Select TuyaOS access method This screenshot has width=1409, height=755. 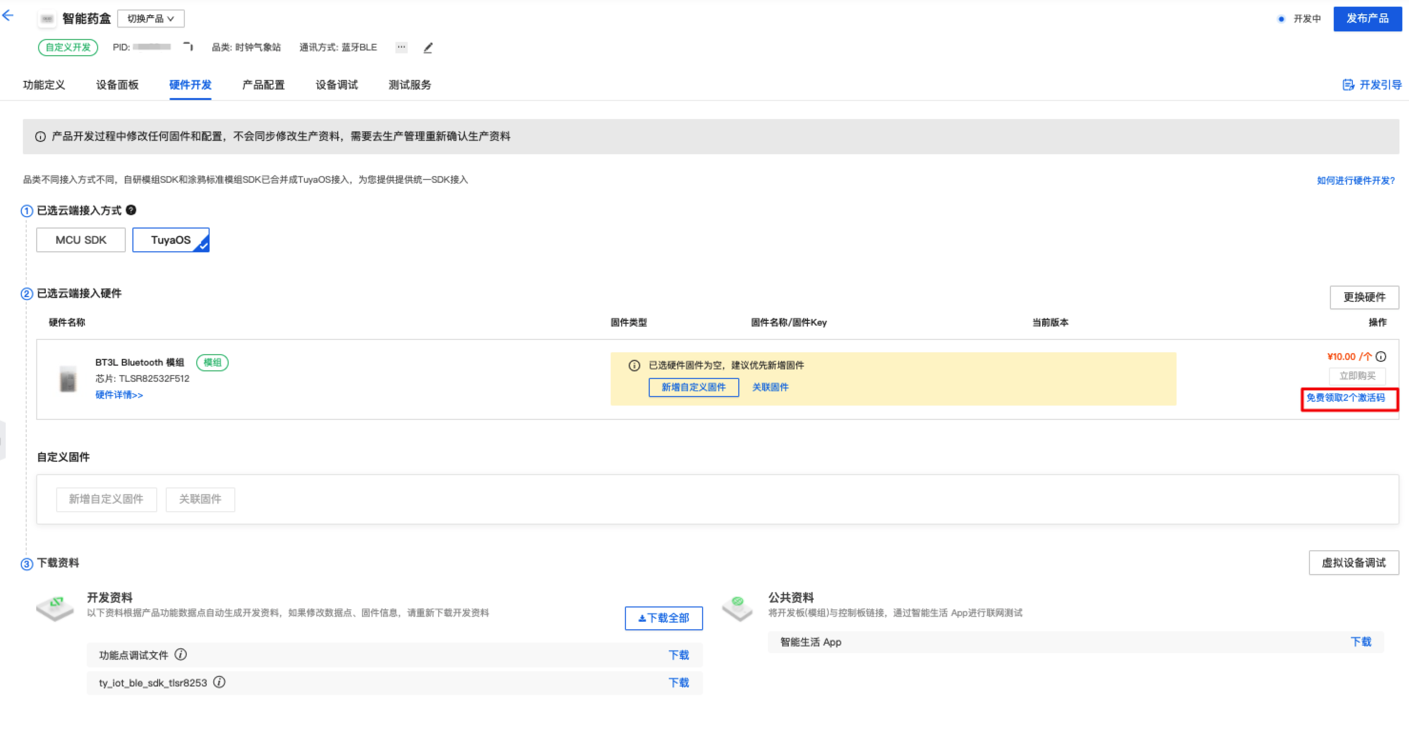[171, 240]
